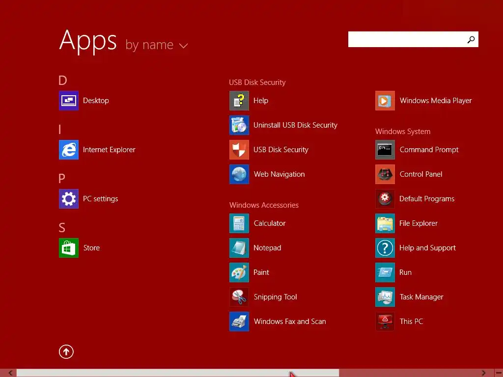Open Help and Support question-mark icon

385,248
